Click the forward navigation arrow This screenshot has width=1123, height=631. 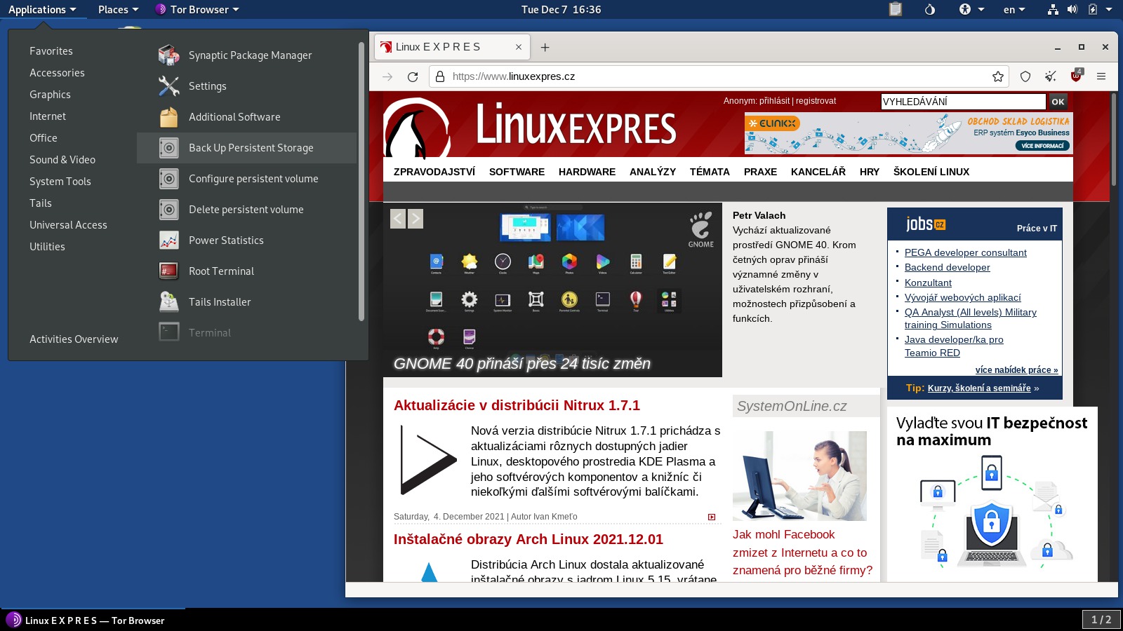click(387, 76)
